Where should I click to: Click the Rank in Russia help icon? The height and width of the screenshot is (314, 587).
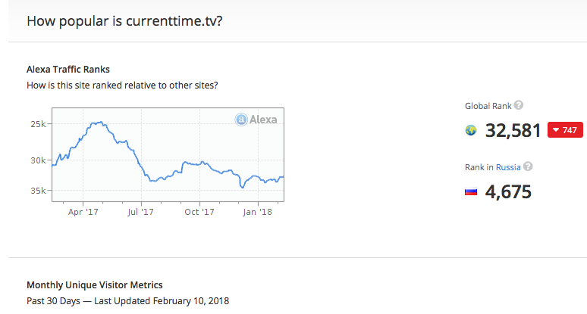pos(528,166)
